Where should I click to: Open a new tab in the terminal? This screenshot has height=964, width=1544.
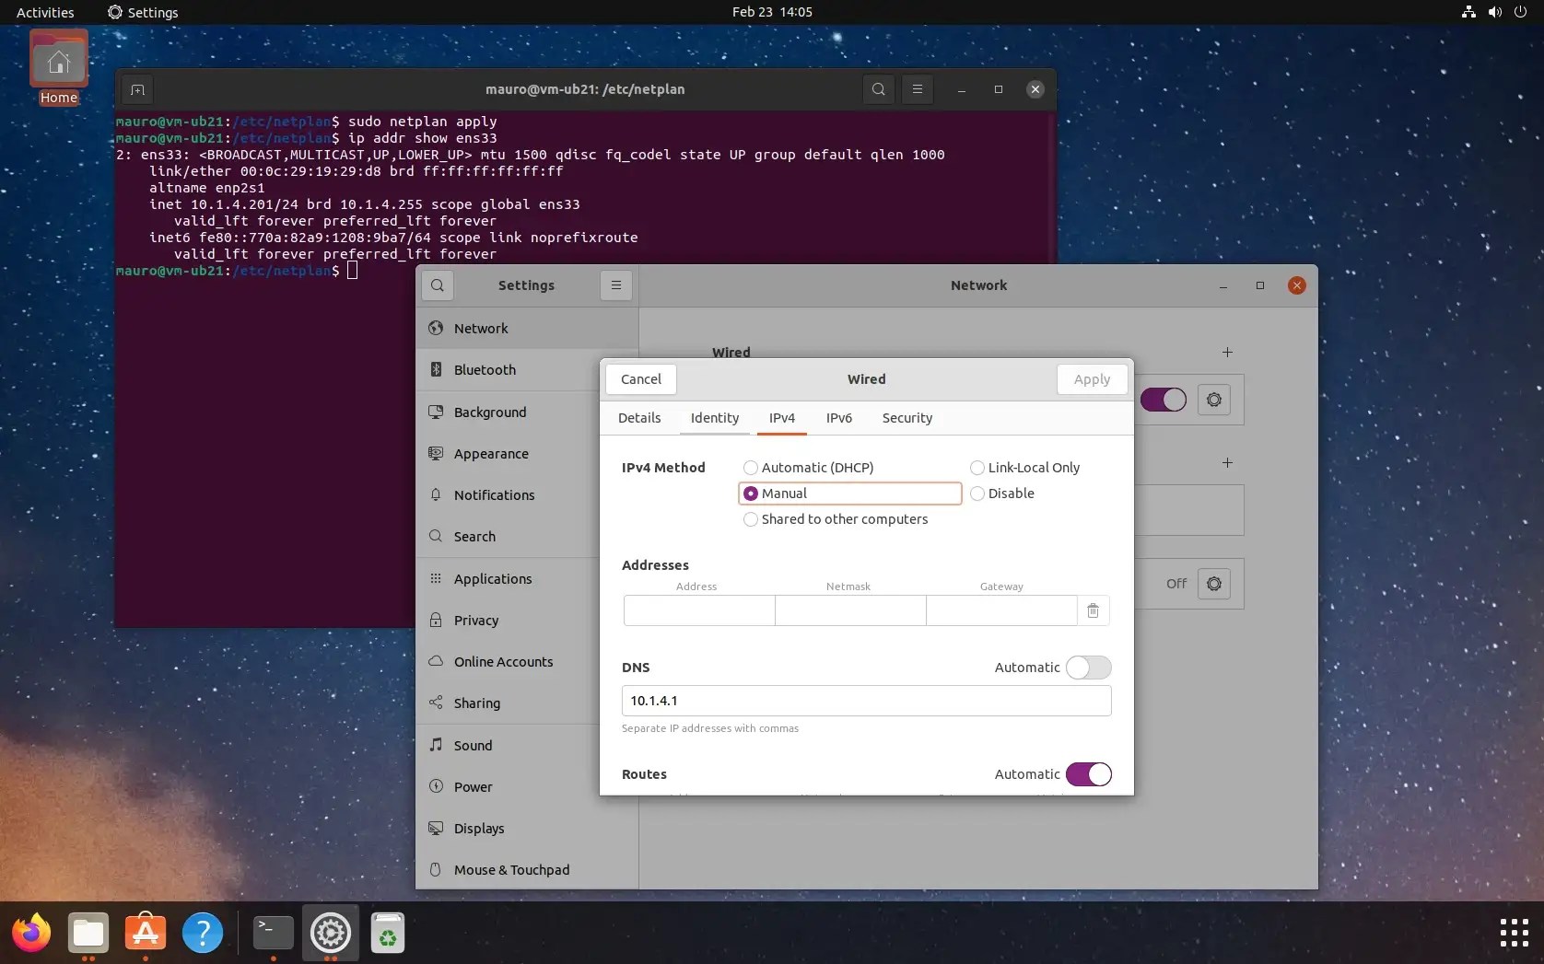point(137,90)
